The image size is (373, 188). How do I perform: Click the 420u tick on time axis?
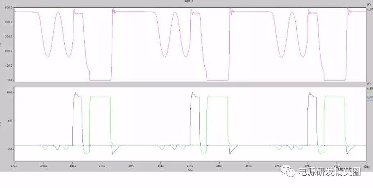point(249,167)
